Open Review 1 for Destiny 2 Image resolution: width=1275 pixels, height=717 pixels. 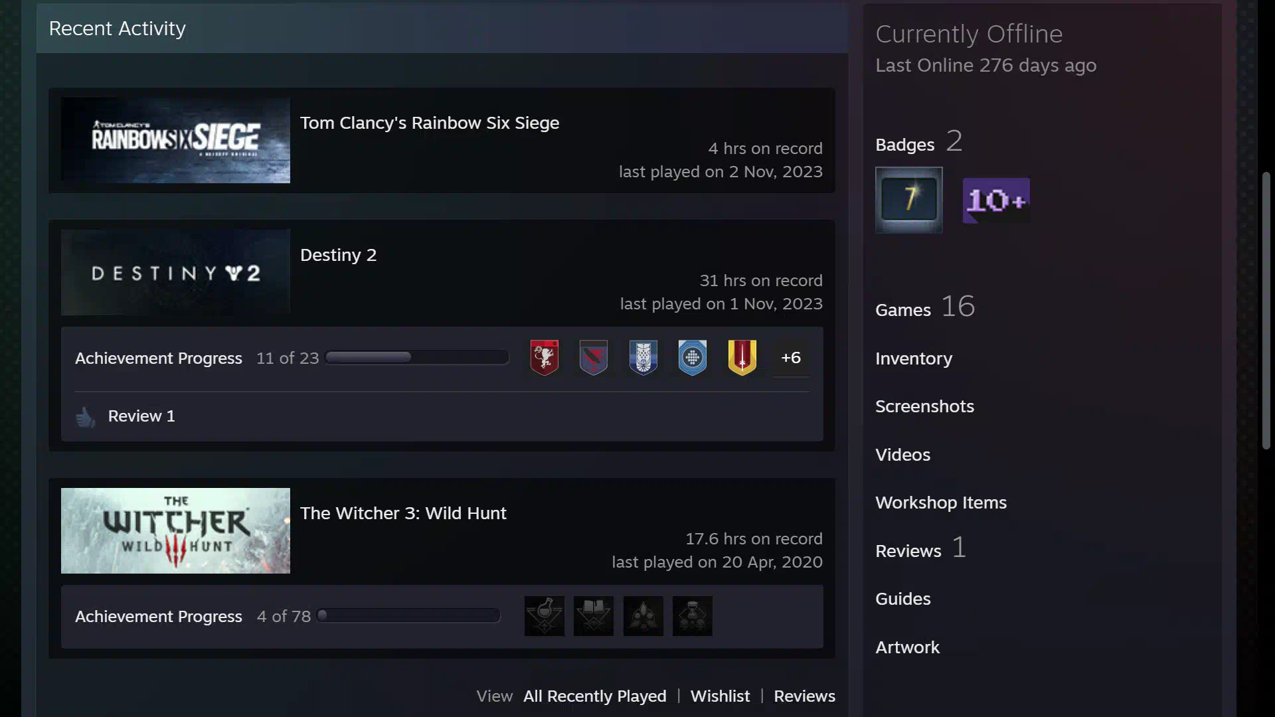tap(141, 416)
